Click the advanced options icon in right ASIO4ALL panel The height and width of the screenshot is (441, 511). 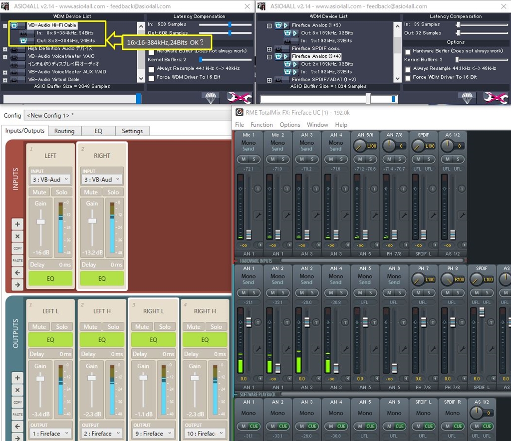coord(496,98)
